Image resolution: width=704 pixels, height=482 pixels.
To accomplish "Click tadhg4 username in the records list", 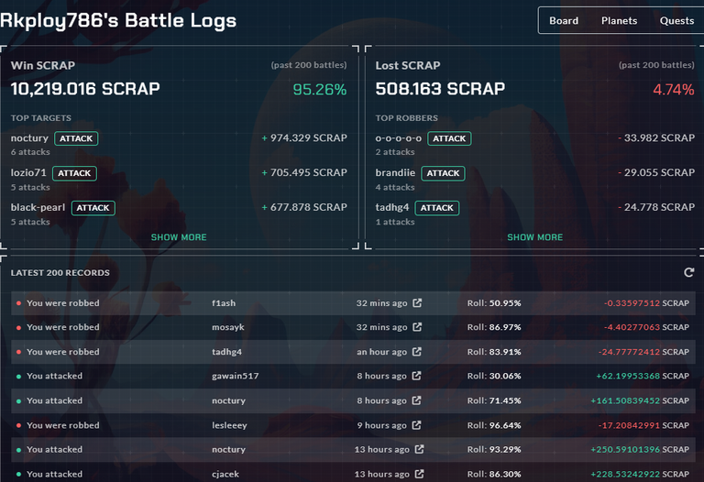I will point(226,352).
